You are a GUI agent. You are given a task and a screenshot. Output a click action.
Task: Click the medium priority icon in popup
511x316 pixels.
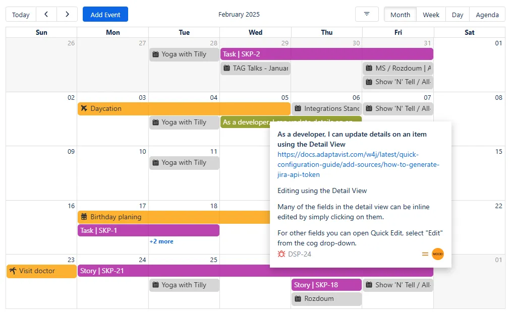tap(425, 254)
